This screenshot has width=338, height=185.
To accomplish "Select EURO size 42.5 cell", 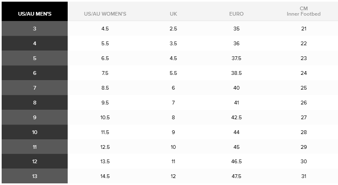I will coord(236,118).
